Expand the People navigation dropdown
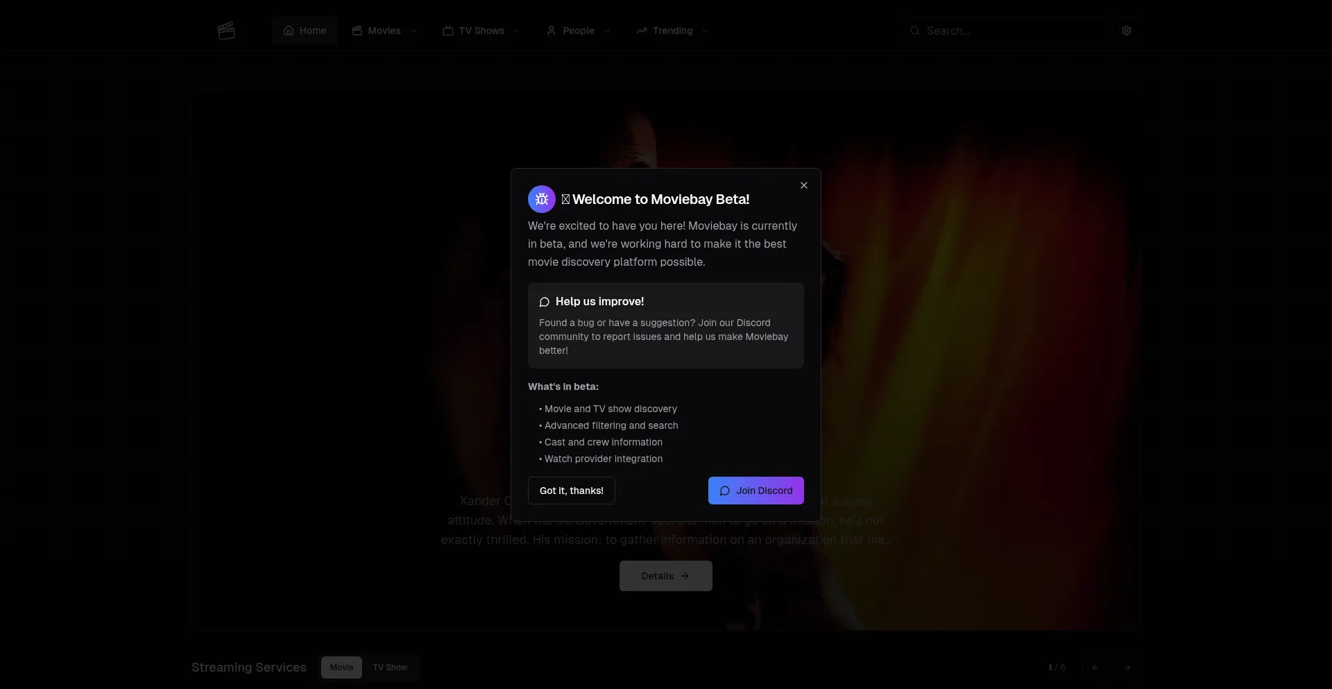The image size is (1332, 689). pyautogui.click(x=579, y=31)
